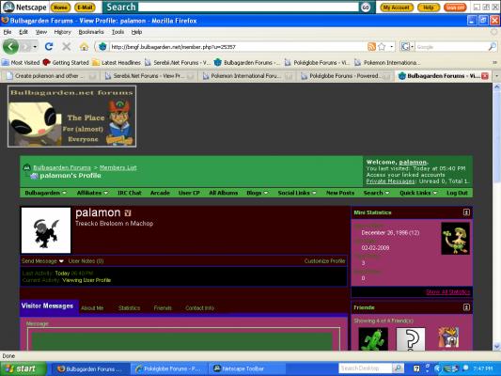Switch to Serebii.Net Forums tab
The height and width of the screenshot is (376, 501).
coord(149,76)
